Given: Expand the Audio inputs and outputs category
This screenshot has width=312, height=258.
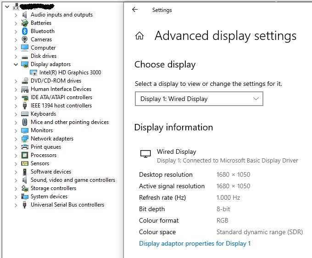Looking at the screenshot, I should (16, 15).
